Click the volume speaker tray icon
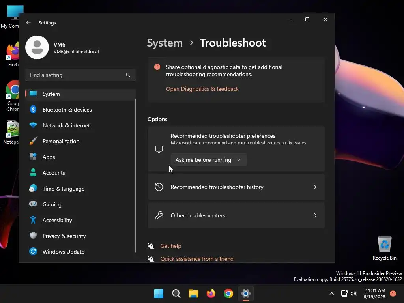Viewport: 404px width, 303px height. click(353, 294)
